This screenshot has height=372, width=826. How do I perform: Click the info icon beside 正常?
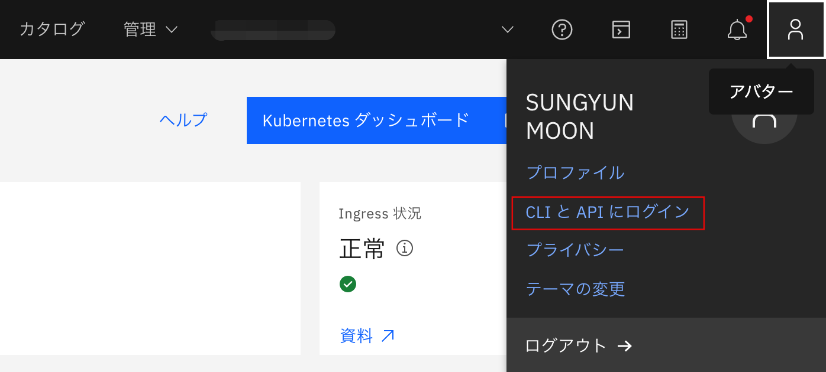[x=405, y=249]
